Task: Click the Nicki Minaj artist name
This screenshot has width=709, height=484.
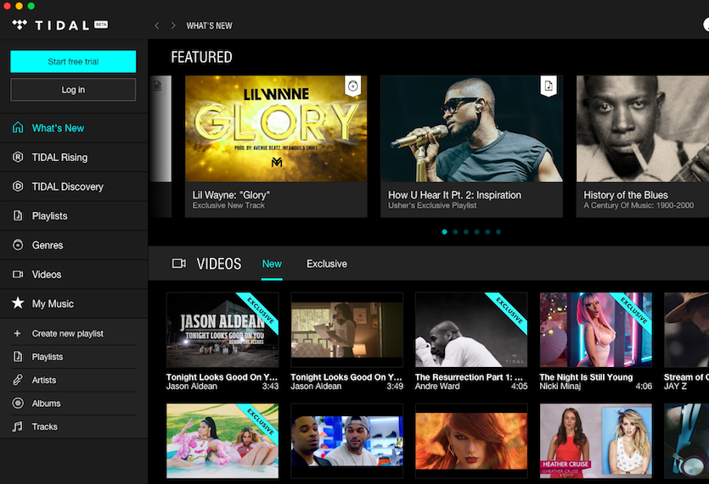Action: pos(560,387)
